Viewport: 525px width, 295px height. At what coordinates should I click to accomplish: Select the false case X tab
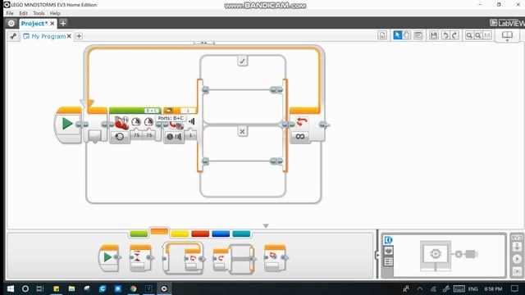coord(243,131)
